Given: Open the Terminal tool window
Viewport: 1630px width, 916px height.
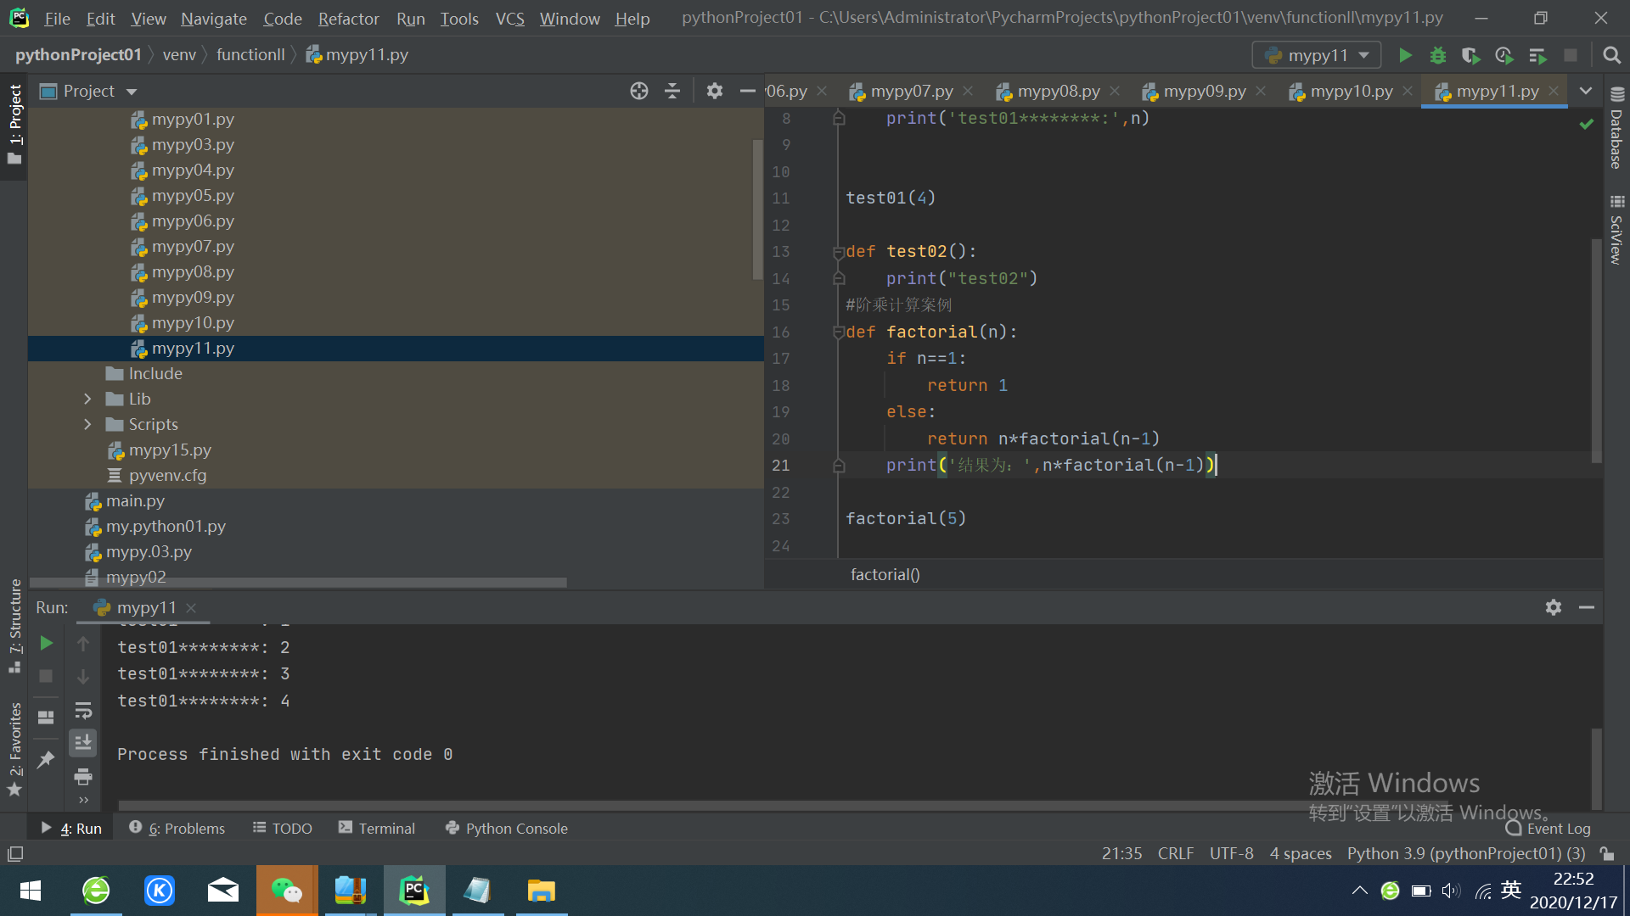Looking at the screenshot, I should 376,828.
